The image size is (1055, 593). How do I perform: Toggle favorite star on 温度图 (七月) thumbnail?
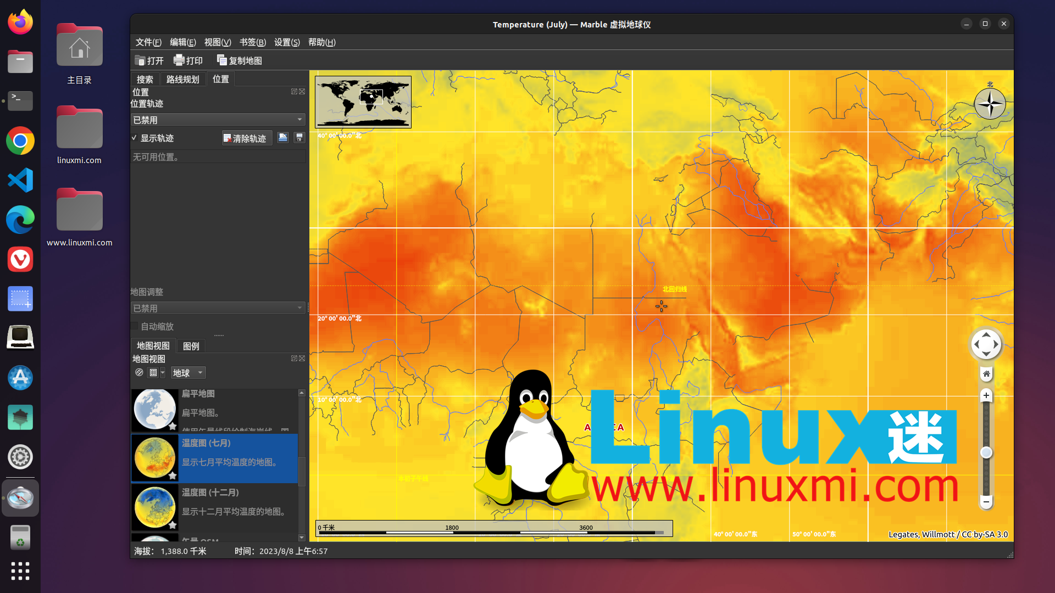click(x=173, y=475)
